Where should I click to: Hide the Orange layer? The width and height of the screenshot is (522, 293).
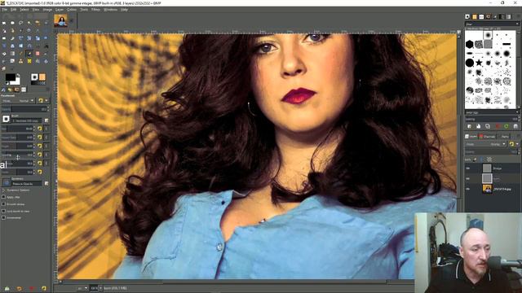(x=467, y=168)
